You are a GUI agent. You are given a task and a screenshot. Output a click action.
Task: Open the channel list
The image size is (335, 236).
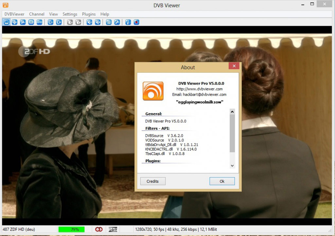point(109,22)
